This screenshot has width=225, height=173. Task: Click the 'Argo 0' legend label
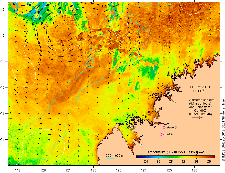172,127
